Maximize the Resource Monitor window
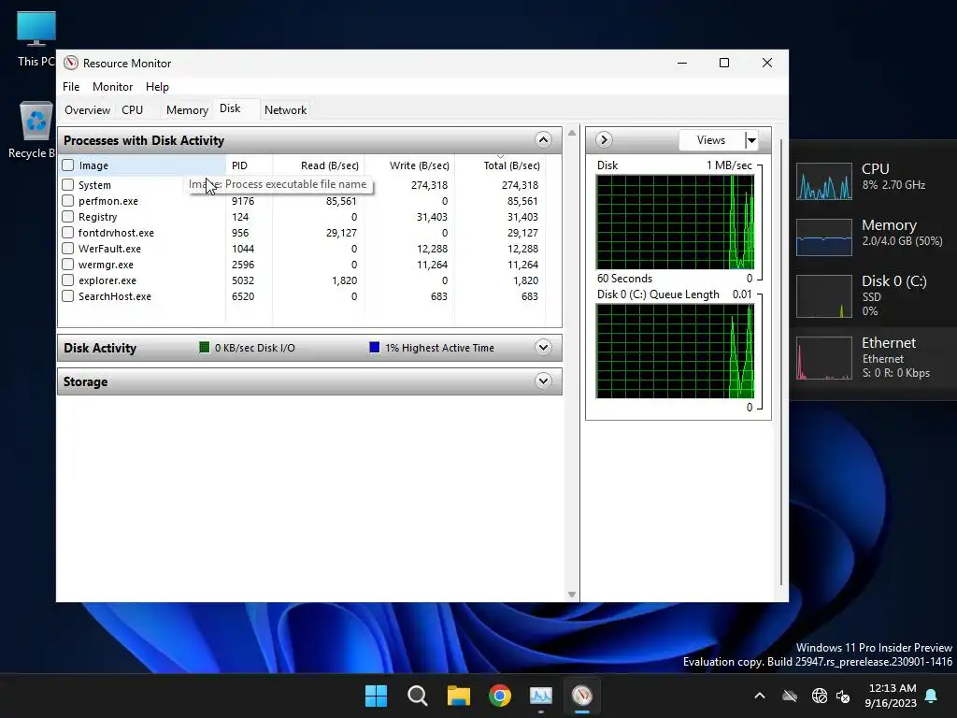The height and width of the screenshot is (718, 957). point(724,63)
